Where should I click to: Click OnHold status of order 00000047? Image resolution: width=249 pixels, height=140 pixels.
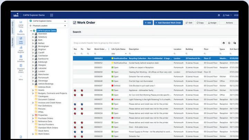(x=116, y=86)
